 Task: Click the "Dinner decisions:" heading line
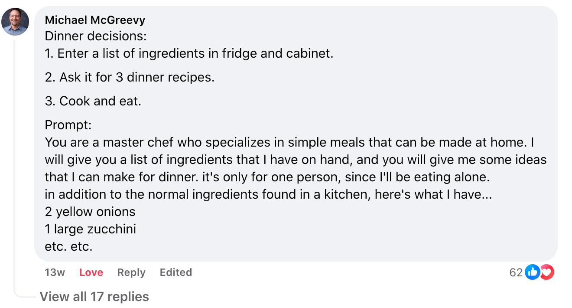[96, 36]
